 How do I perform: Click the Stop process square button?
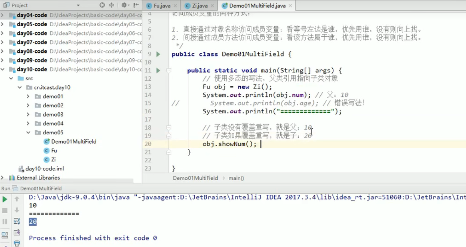point(5,210)
